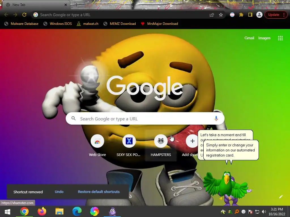290x217 pixels.
Task: Open the Malware Database bookmark
Action: point(22,24)
